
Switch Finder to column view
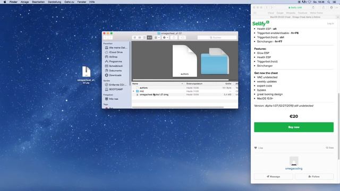coord(144,38)
